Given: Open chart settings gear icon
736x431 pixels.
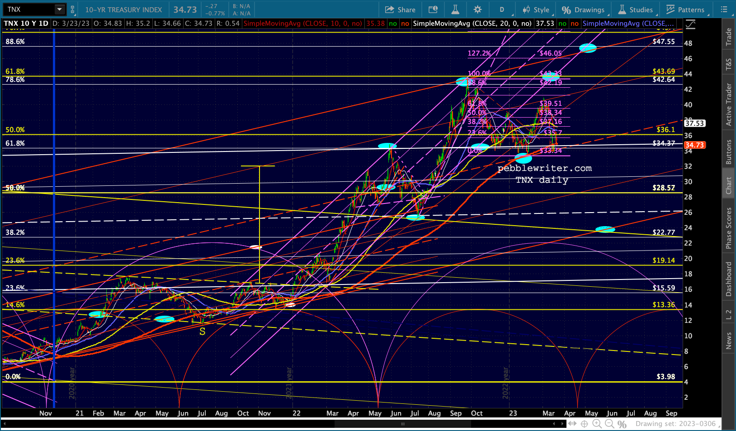Looking at the screenshot, I should click(477, 9).
